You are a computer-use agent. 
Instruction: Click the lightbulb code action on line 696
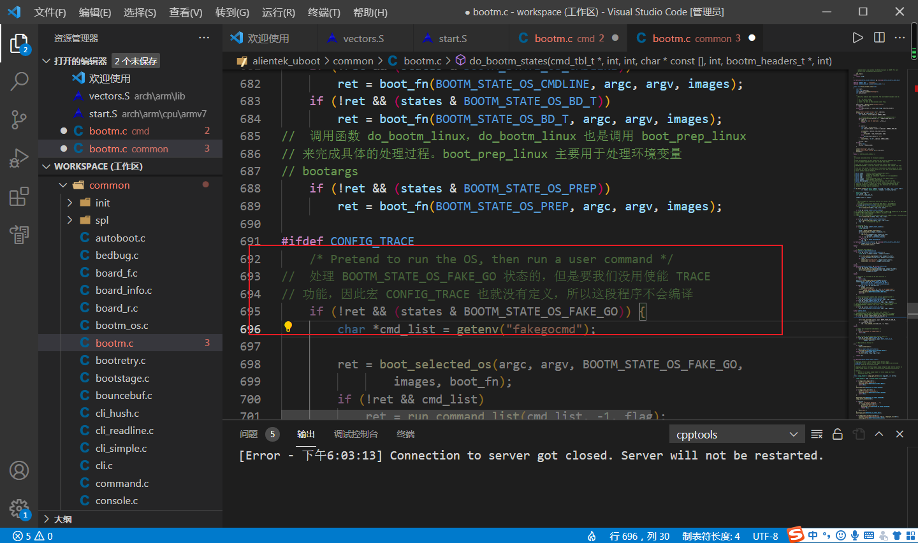click(288, 326)
